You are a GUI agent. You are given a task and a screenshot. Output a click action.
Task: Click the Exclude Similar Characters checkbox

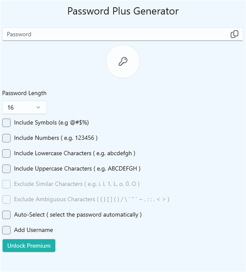tap(7, 184)
